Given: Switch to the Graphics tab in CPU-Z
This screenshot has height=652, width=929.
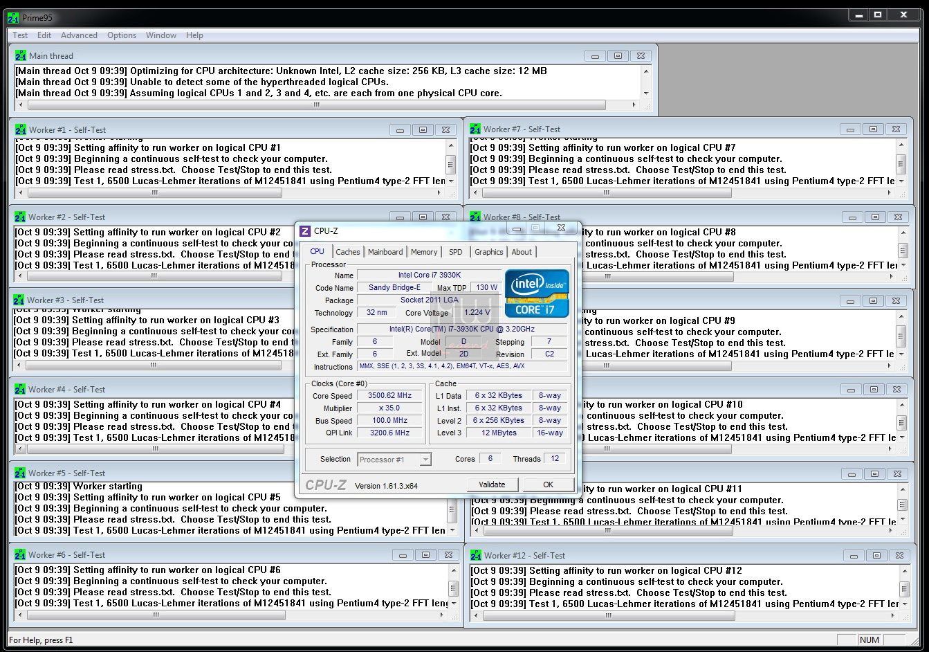Looking at the screenshot, I should [489, 252].
